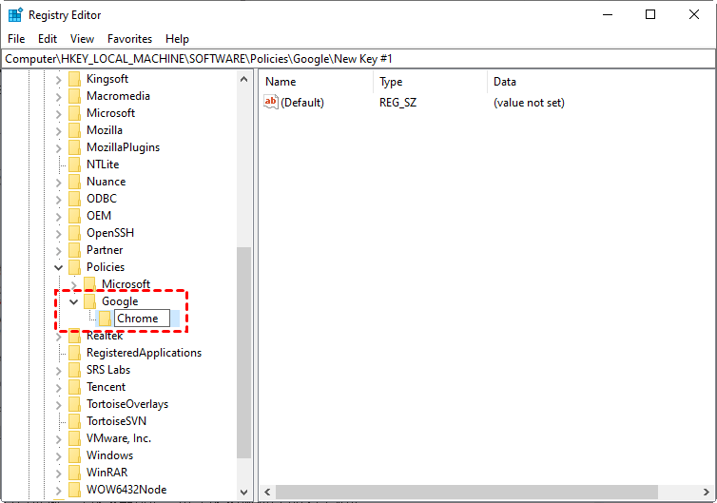Select the WinRAR folder icon
This screenshot has width=717, height=503.
click(74, 473)
